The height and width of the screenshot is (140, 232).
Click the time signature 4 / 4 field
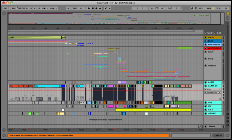click(37, 8)
